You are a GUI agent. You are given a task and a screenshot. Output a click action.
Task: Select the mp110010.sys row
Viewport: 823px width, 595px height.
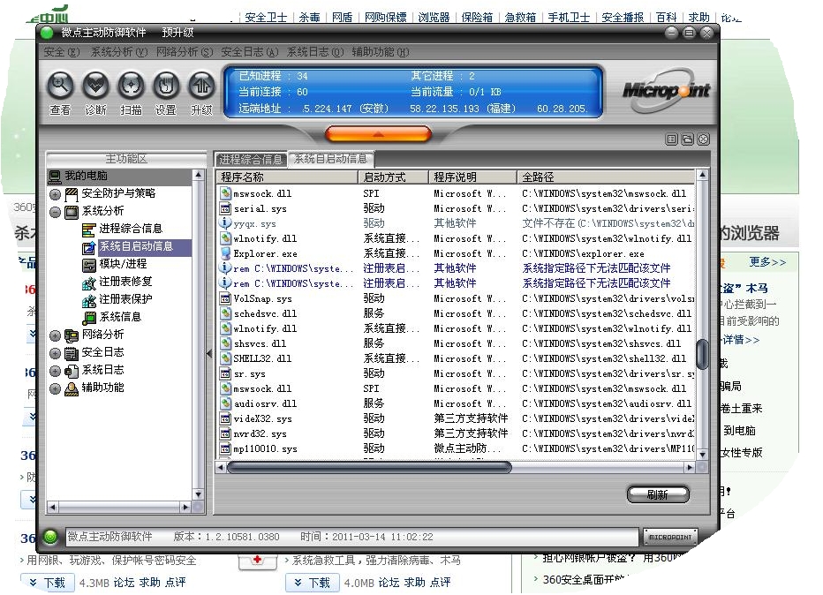point(456,448)
